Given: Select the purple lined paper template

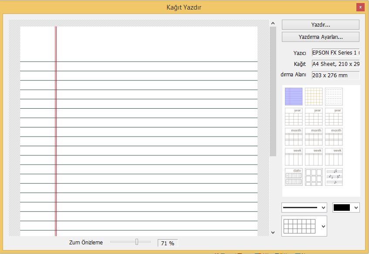Looking at the screenshot, I should pos(294,96).
